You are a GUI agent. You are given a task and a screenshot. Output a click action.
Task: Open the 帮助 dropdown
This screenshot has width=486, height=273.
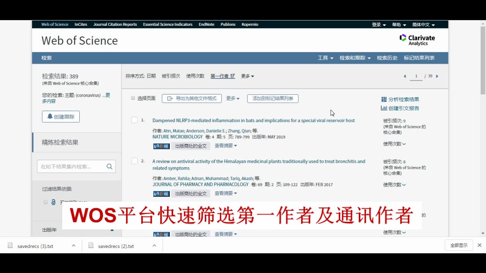[399, 25]
